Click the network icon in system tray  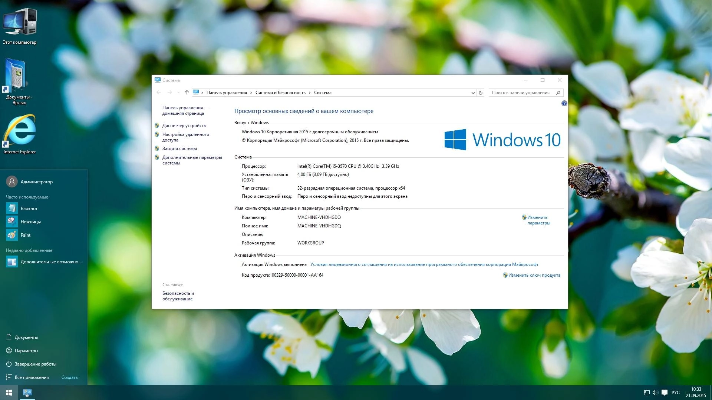[646, 393]
